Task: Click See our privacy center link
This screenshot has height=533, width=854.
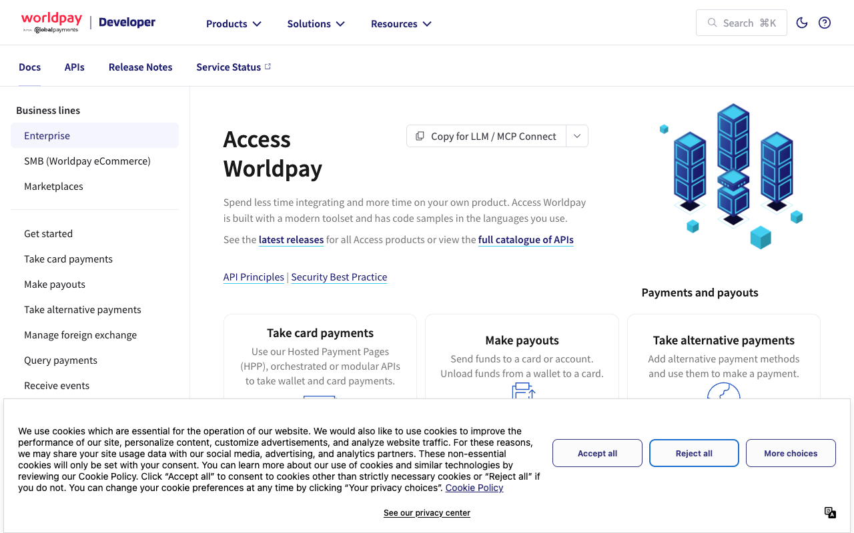Action: [x=427, y=513]
